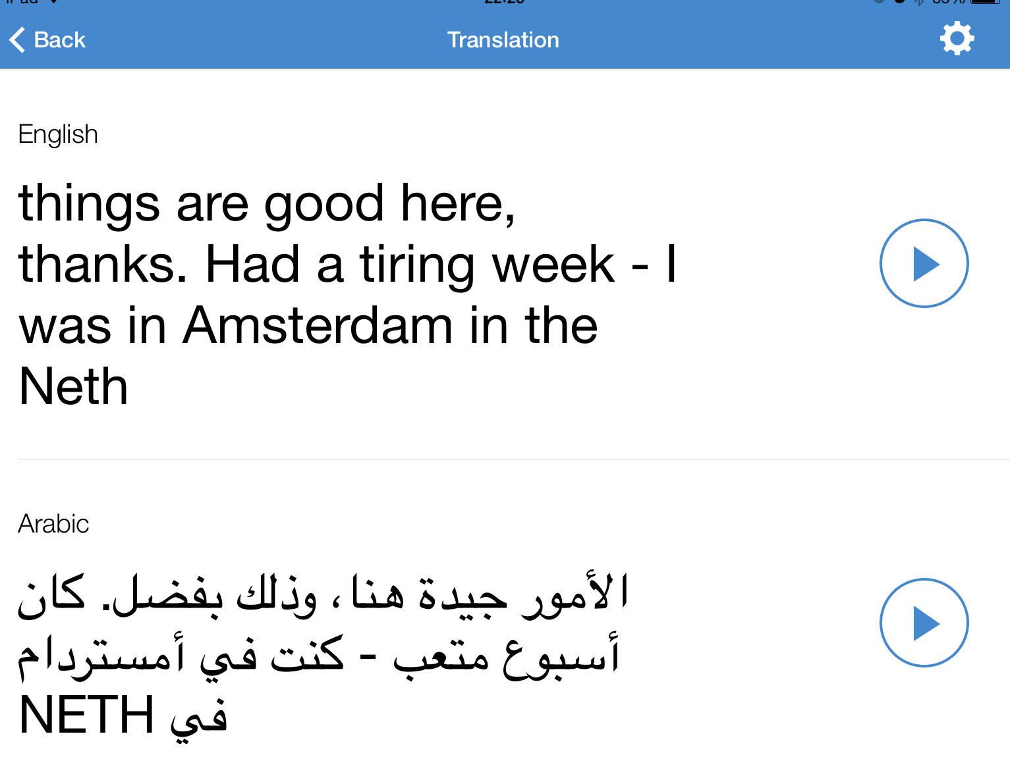Tap the first line of Arabic text
The height and width of the screenshot is (757, 1010).
(x=323, y=594)
